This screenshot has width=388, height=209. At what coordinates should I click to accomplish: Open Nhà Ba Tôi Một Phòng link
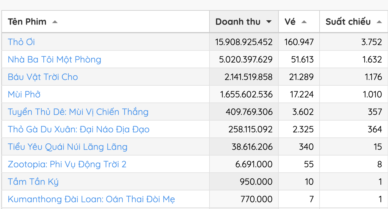tap(54, 59)
